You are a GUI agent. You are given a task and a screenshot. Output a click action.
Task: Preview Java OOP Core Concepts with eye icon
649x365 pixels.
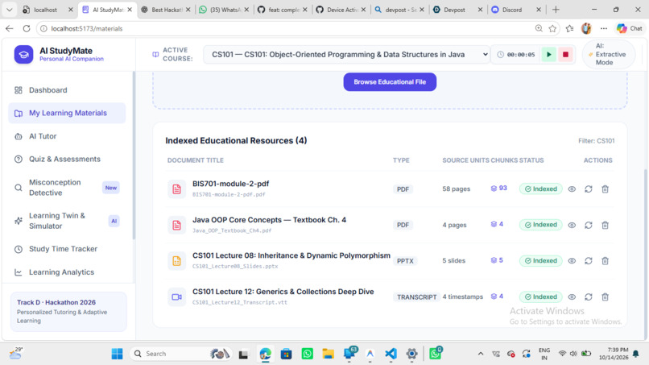572,225
